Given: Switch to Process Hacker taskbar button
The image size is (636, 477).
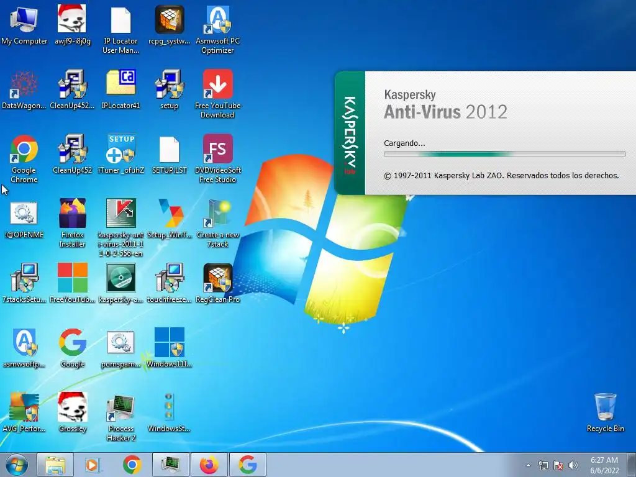Looking at the screenshot, I should point(170,465).
